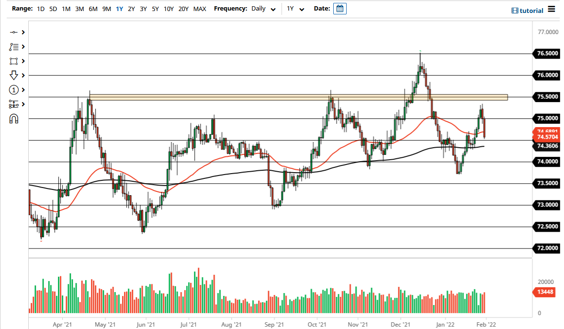Select the trendline drawing tool
564x329 pixels.
(13, 32)
